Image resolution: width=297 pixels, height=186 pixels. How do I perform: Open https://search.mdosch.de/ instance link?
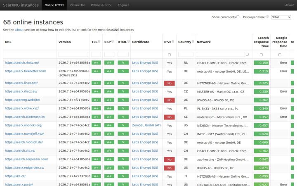[x=24, y=142]
